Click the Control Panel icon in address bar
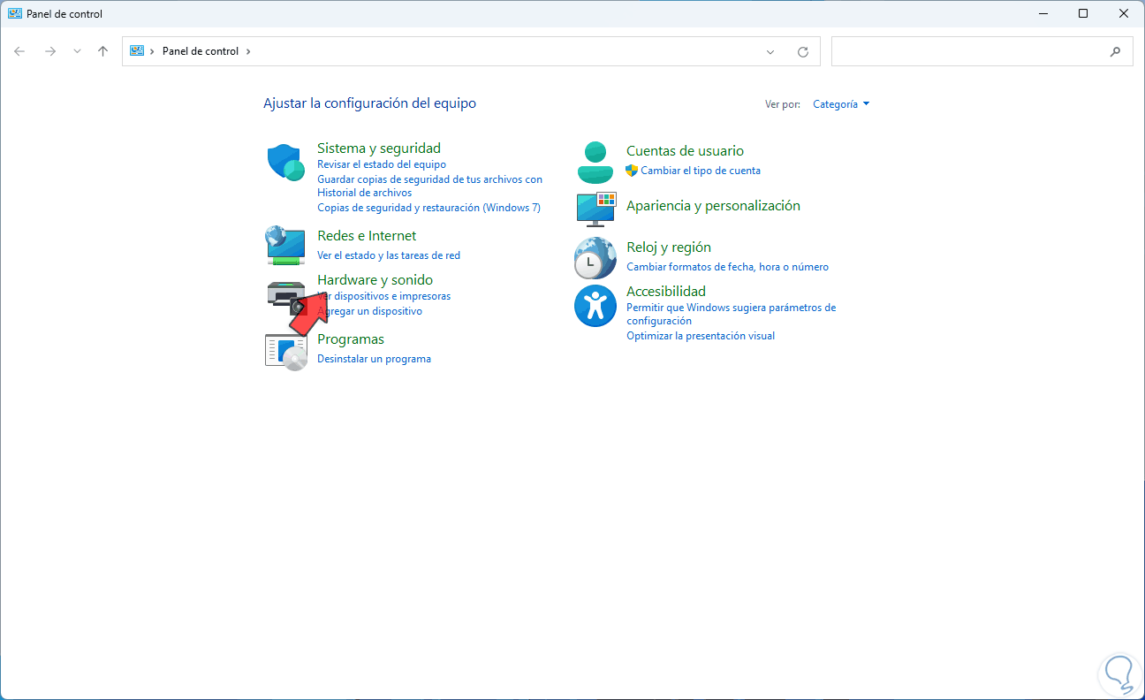The height and width of the screenshot is (700, 1145). (137, 51)
